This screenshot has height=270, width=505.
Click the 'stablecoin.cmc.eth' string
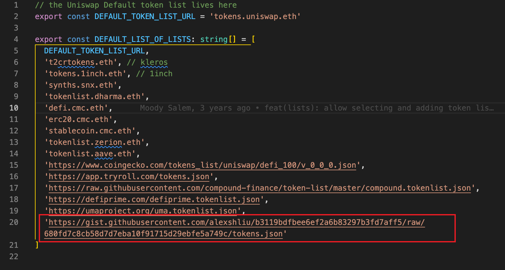point(90,131)
